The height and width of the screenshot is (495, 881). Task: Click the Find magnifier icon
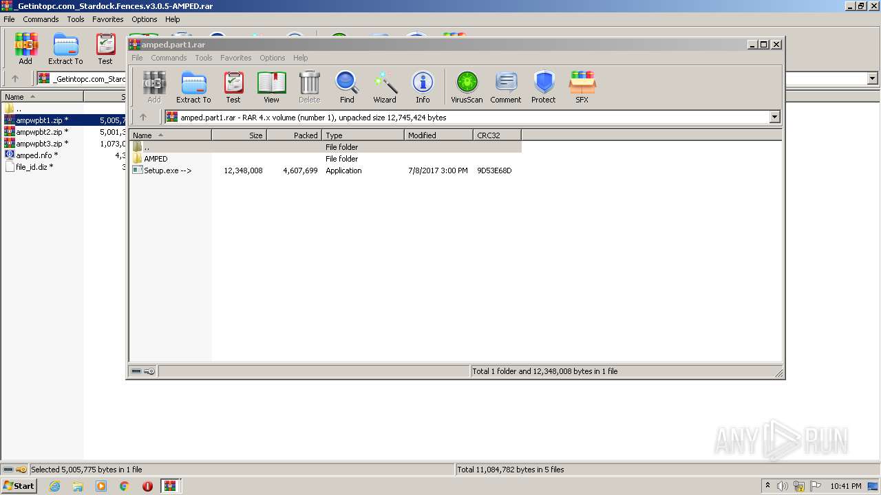[347, 87]
